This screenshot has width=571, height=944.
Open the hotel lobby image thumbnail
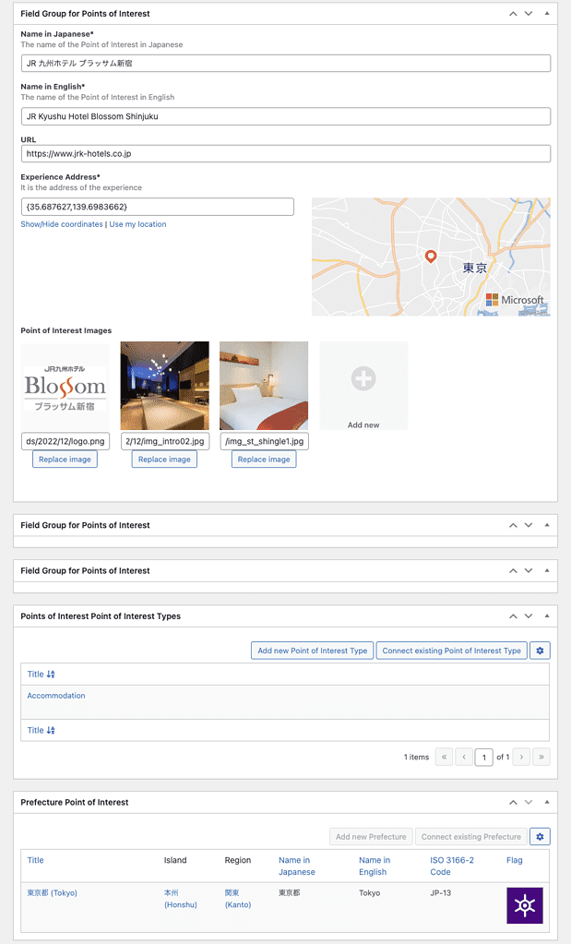coord(165,386)
